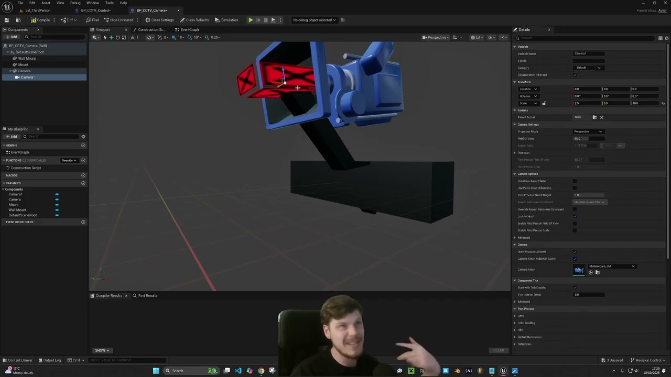The image size is (671, 377).
Task: Switch to the Lvl_ThirdPerson tab
Action: [x=38, y=10]
